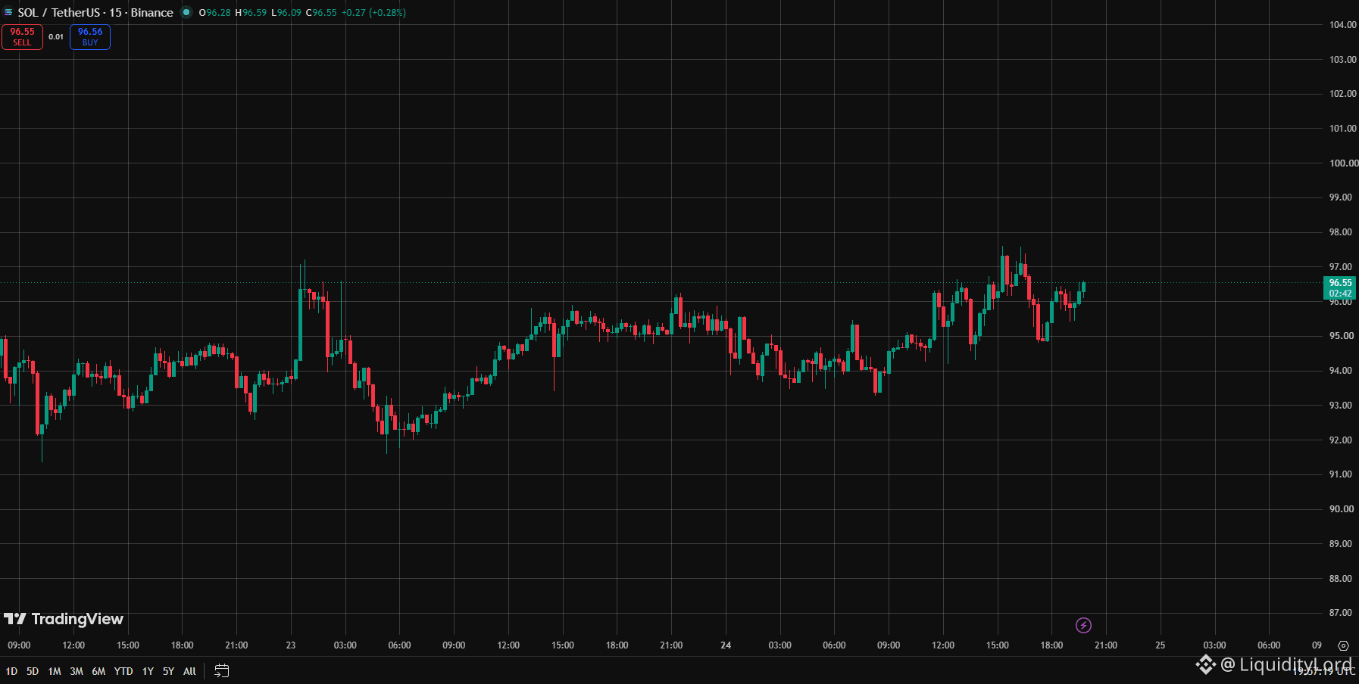Screen dimensions: 1359x684
Task: Open the SOL / TetherUS symbol title
Action: 95,12
